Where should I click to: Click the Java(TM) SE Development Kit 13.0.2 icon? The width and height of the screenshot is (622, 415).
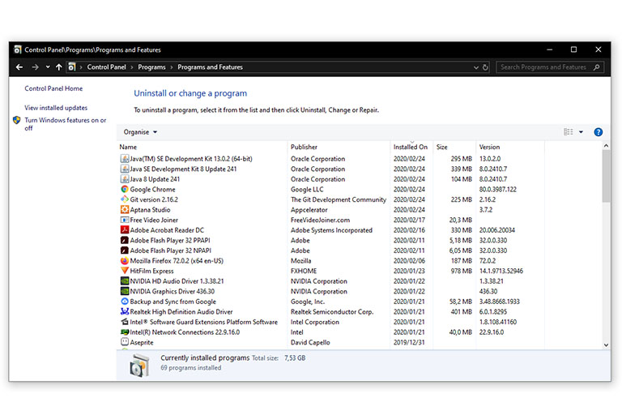[x=125, y=158]
